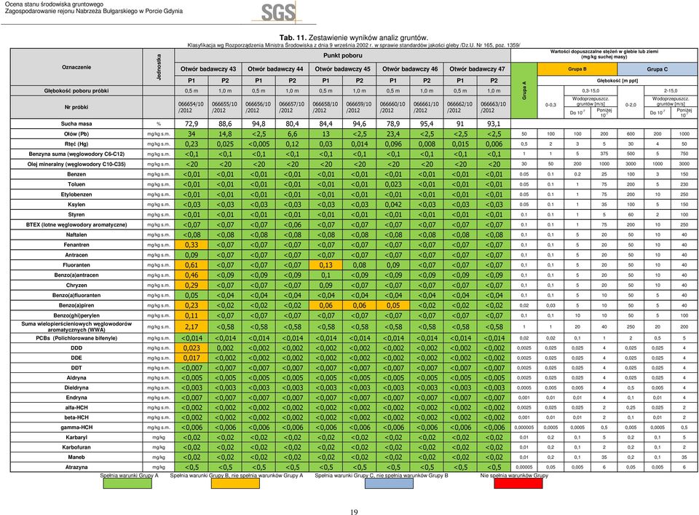Click the 'Głębokość [m ppt]' header
The height and width of the screenshot is (515, 699).
[617, 81]
